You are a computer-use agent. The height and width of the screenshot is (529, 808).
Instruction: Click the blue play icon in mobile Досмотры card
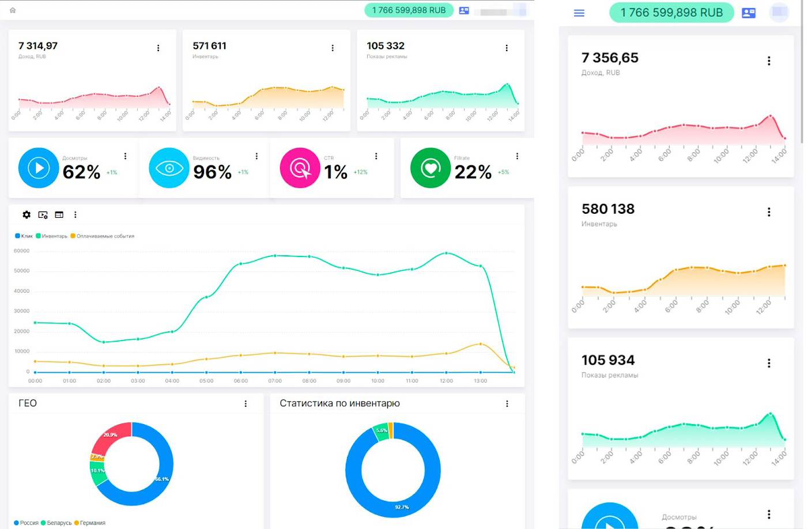pyautogui.click(x=610, y=517)
